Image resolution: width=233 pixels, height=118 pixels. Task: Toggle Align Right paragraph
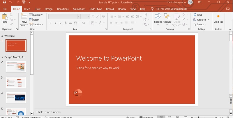121,23
